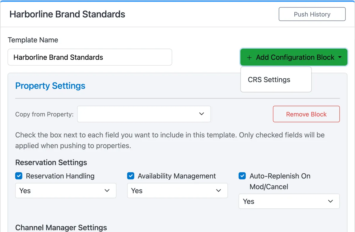This screenshot has width=355, height=232.
Task: Click the Template Name label
Action: tap(33, 40)
